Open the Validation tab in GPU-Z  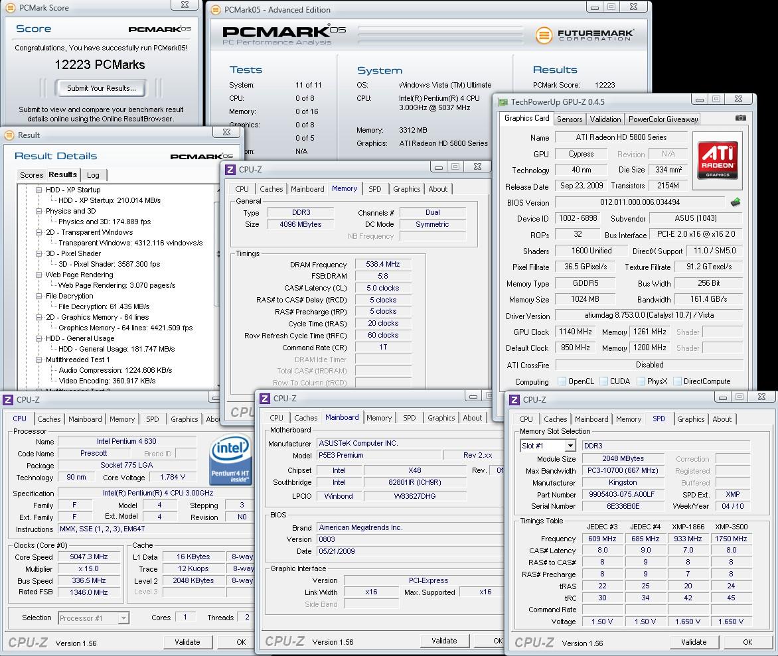[605, 119]
